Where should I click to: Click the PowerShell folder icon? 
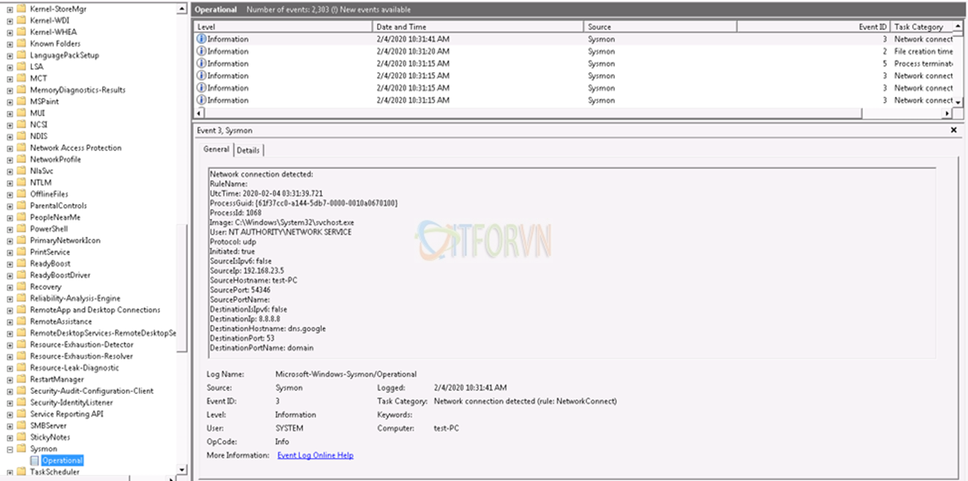tap(21, 229)
